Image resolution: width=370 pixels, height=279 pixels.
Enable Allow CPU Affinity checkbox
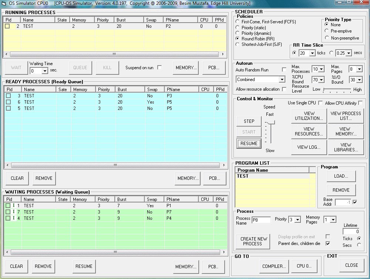click(x=360, y=103)
